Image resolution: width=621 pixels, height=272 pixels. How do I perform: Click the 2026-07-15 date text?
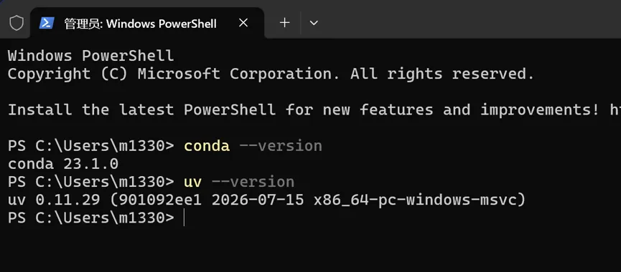pos(258,200)
